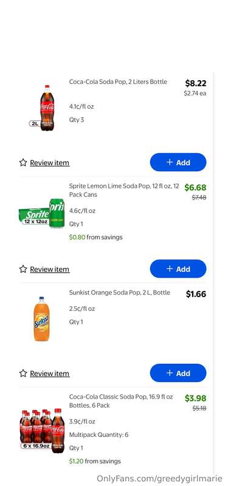This screenshot has width=225, height=486.
Task: Open Coca-Cola Classic 16.9 fl oz Bottles title
Action: pos(121,401)
